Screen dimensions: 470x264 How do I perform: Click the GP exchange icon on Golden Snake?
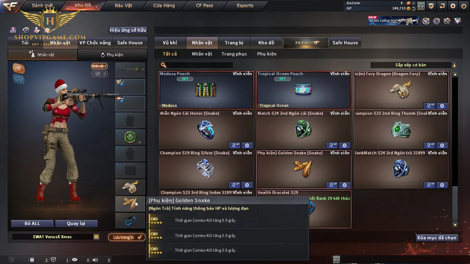332,185
